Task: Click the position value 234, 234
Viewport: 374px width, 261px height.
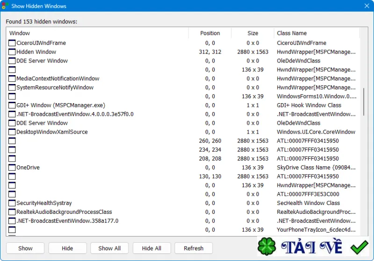Action: [210, 150]
